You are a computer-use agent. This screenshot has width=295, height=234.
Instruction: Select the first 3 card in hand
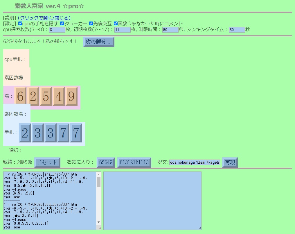(38, 133)
